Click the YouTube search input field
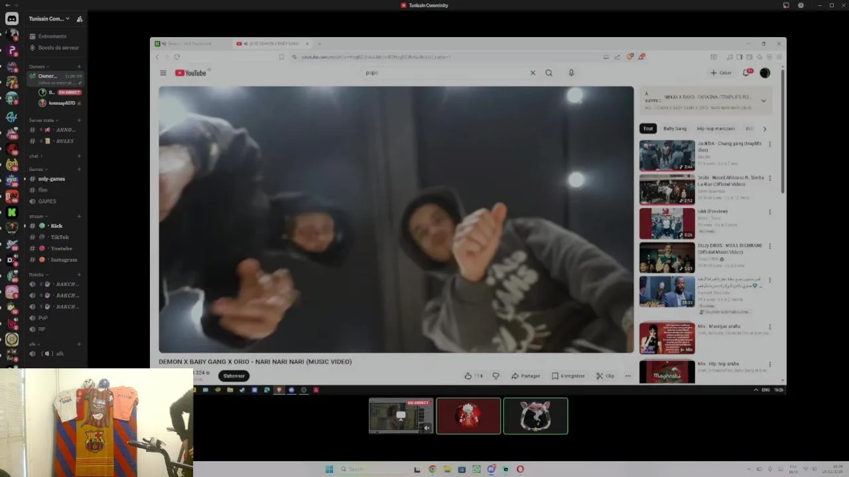 pos(444,73)
